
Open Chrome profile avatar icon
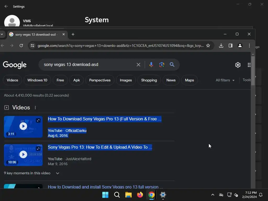240,46
